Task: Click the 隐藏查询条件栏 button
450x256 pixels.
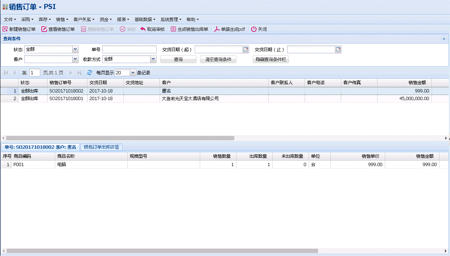Action: [x=271, y=59]
